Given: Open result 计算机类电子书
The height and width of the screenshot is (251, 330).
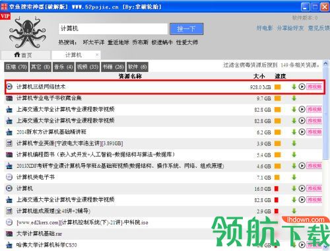Looking at the screenshot, I should tap(36, 177).
